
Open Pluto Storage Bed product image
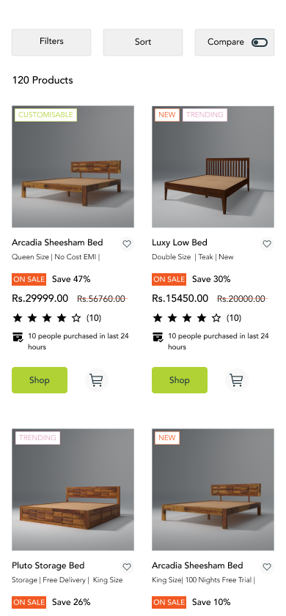tap(73, 489)
